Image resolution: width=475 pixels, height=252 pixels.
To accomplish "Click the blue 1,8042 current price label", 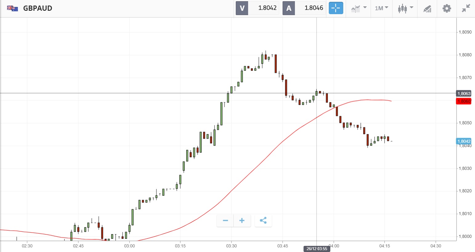I will (464, 141).
